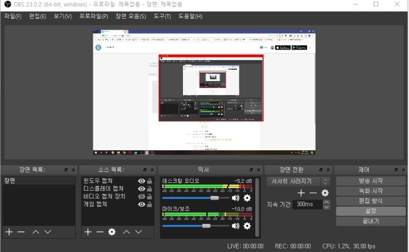Select 디스플레이 캡쳐 source row
Image resolution: width=409 pixels, height=252 pixels.
click(117, 188)
